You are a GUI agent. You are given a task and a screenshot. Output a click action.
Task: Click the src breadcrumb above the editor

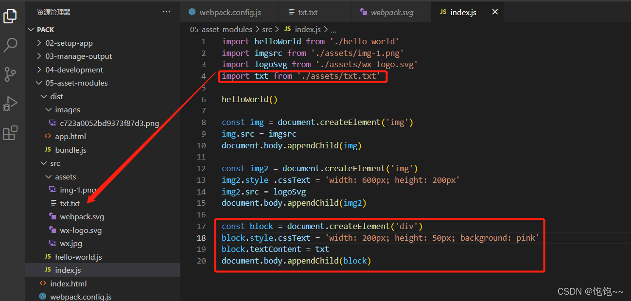click(267, 29)
